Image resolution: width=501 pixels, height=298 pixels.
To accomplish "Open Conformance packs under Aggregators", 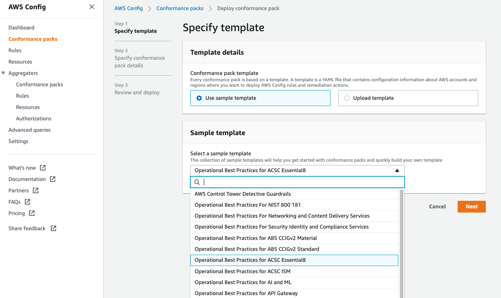I will tap(40, 84).
